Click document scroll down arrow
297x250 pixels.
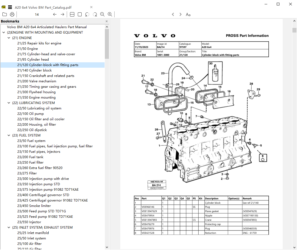point(294,247)
